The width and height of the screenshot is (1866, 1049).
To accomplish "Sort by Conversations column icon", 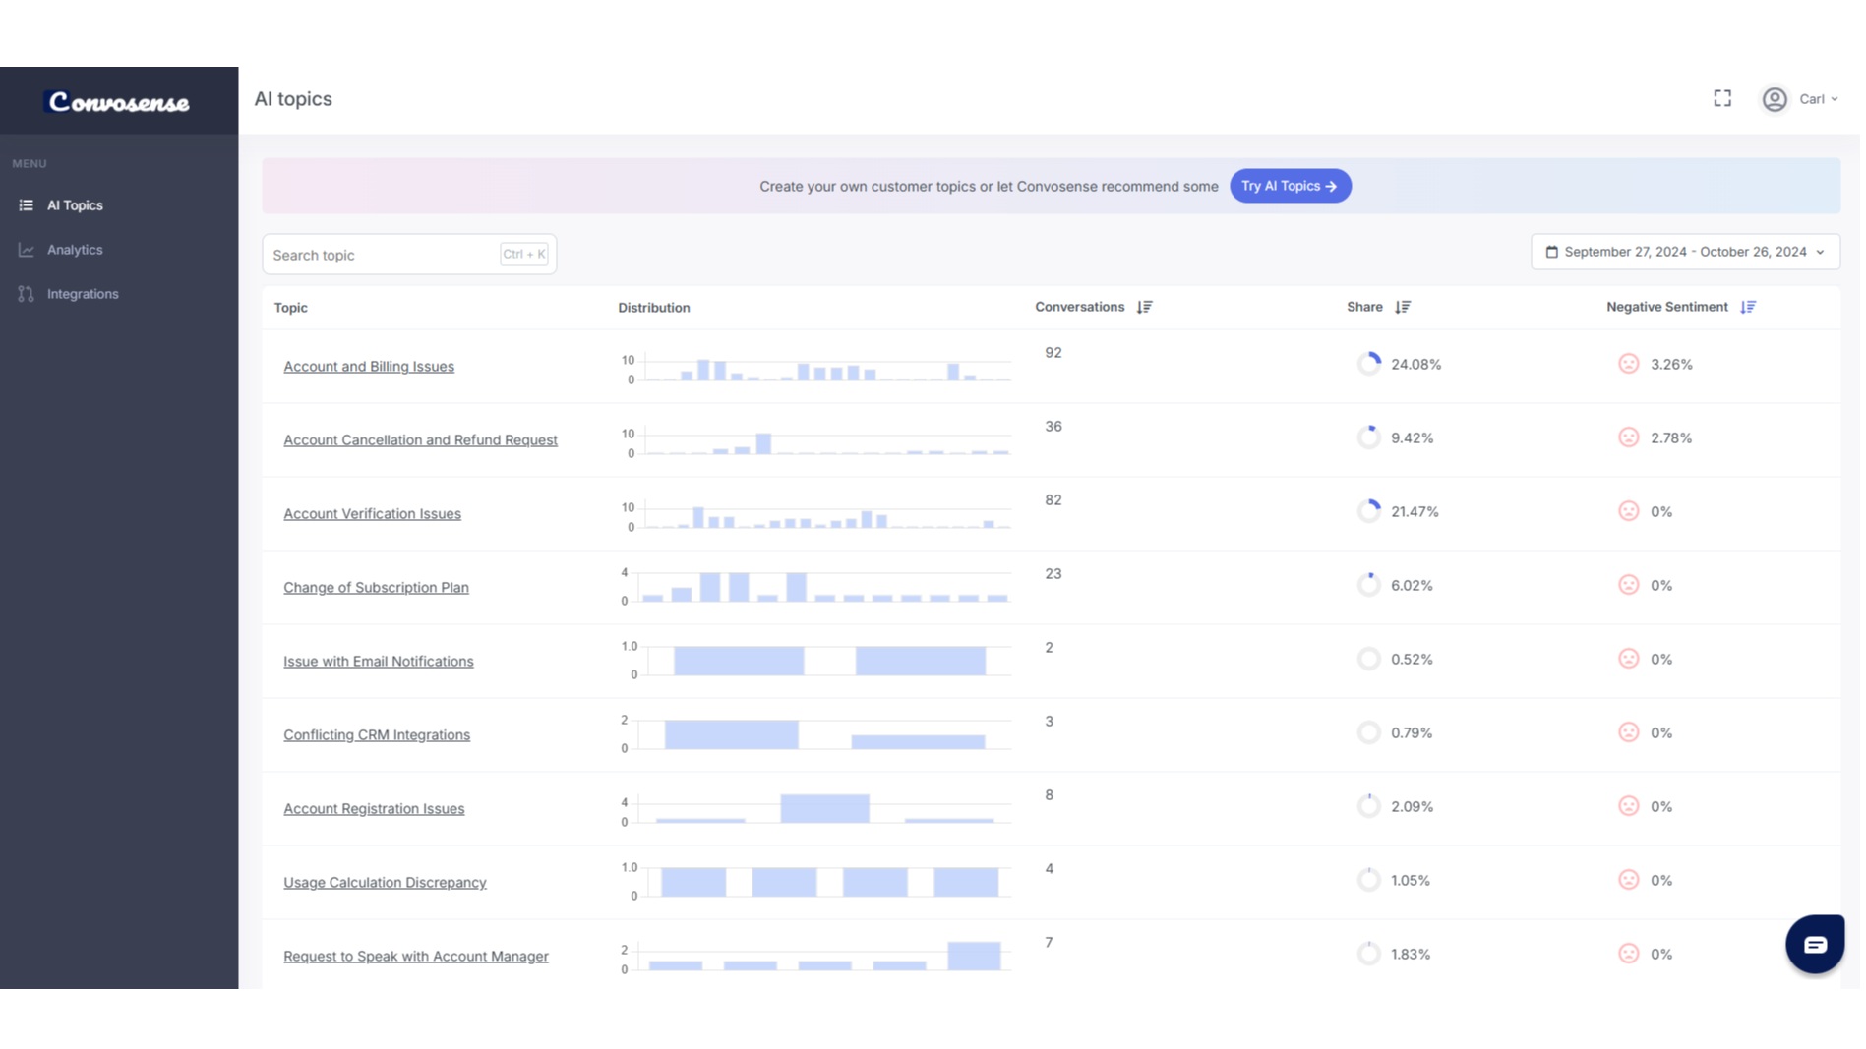I will point(1144,307).
